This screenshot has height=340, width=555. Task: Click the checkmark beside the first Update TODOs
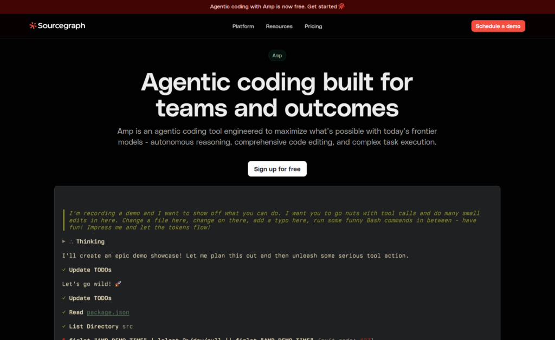(x=63, y=270)
